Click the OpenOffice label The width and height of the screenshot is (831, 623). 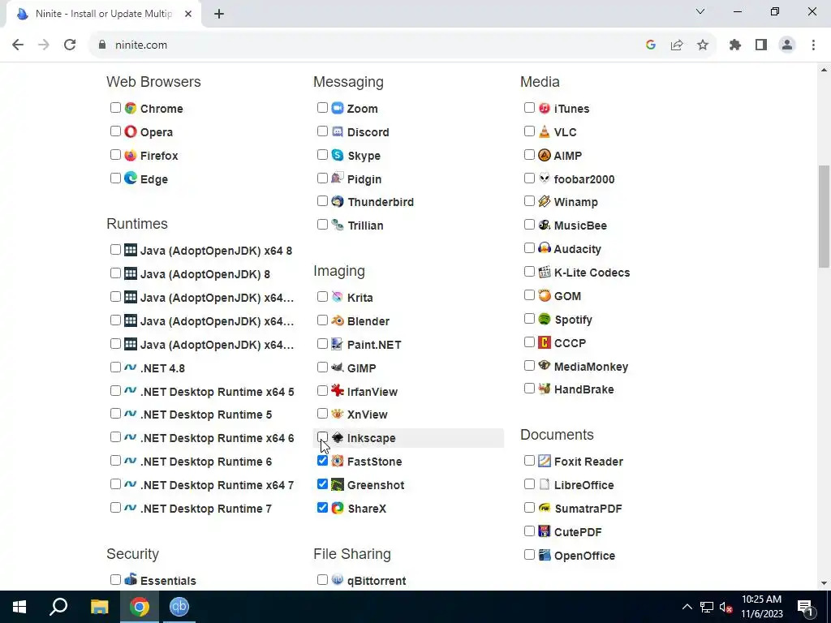click(584, 556)
